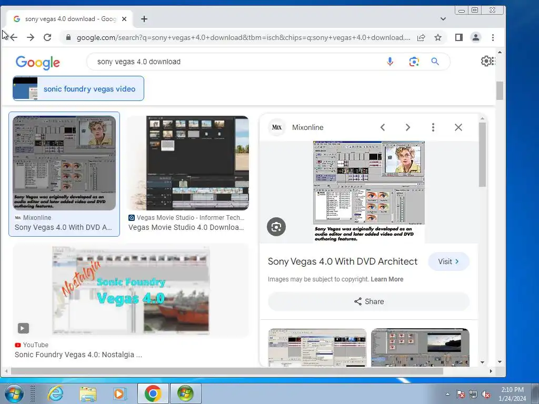Open Chrome side panel
This screenshot has height=404, width=539.
point(459,37)
